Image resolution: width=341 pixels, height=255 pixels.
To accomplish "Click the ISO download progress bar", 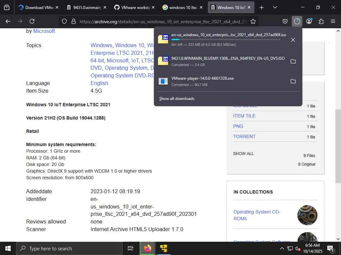I will point(226,40).
